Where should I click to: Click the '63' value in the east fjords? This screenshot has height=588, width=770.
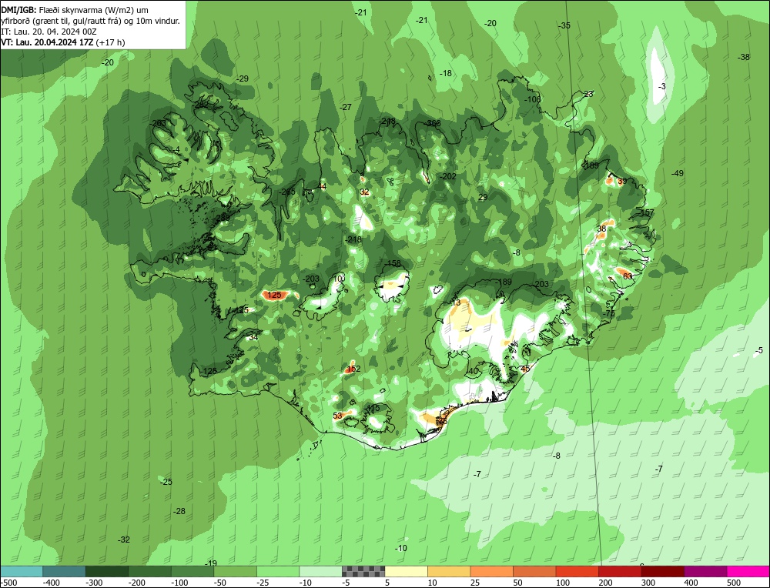[628, 276]
